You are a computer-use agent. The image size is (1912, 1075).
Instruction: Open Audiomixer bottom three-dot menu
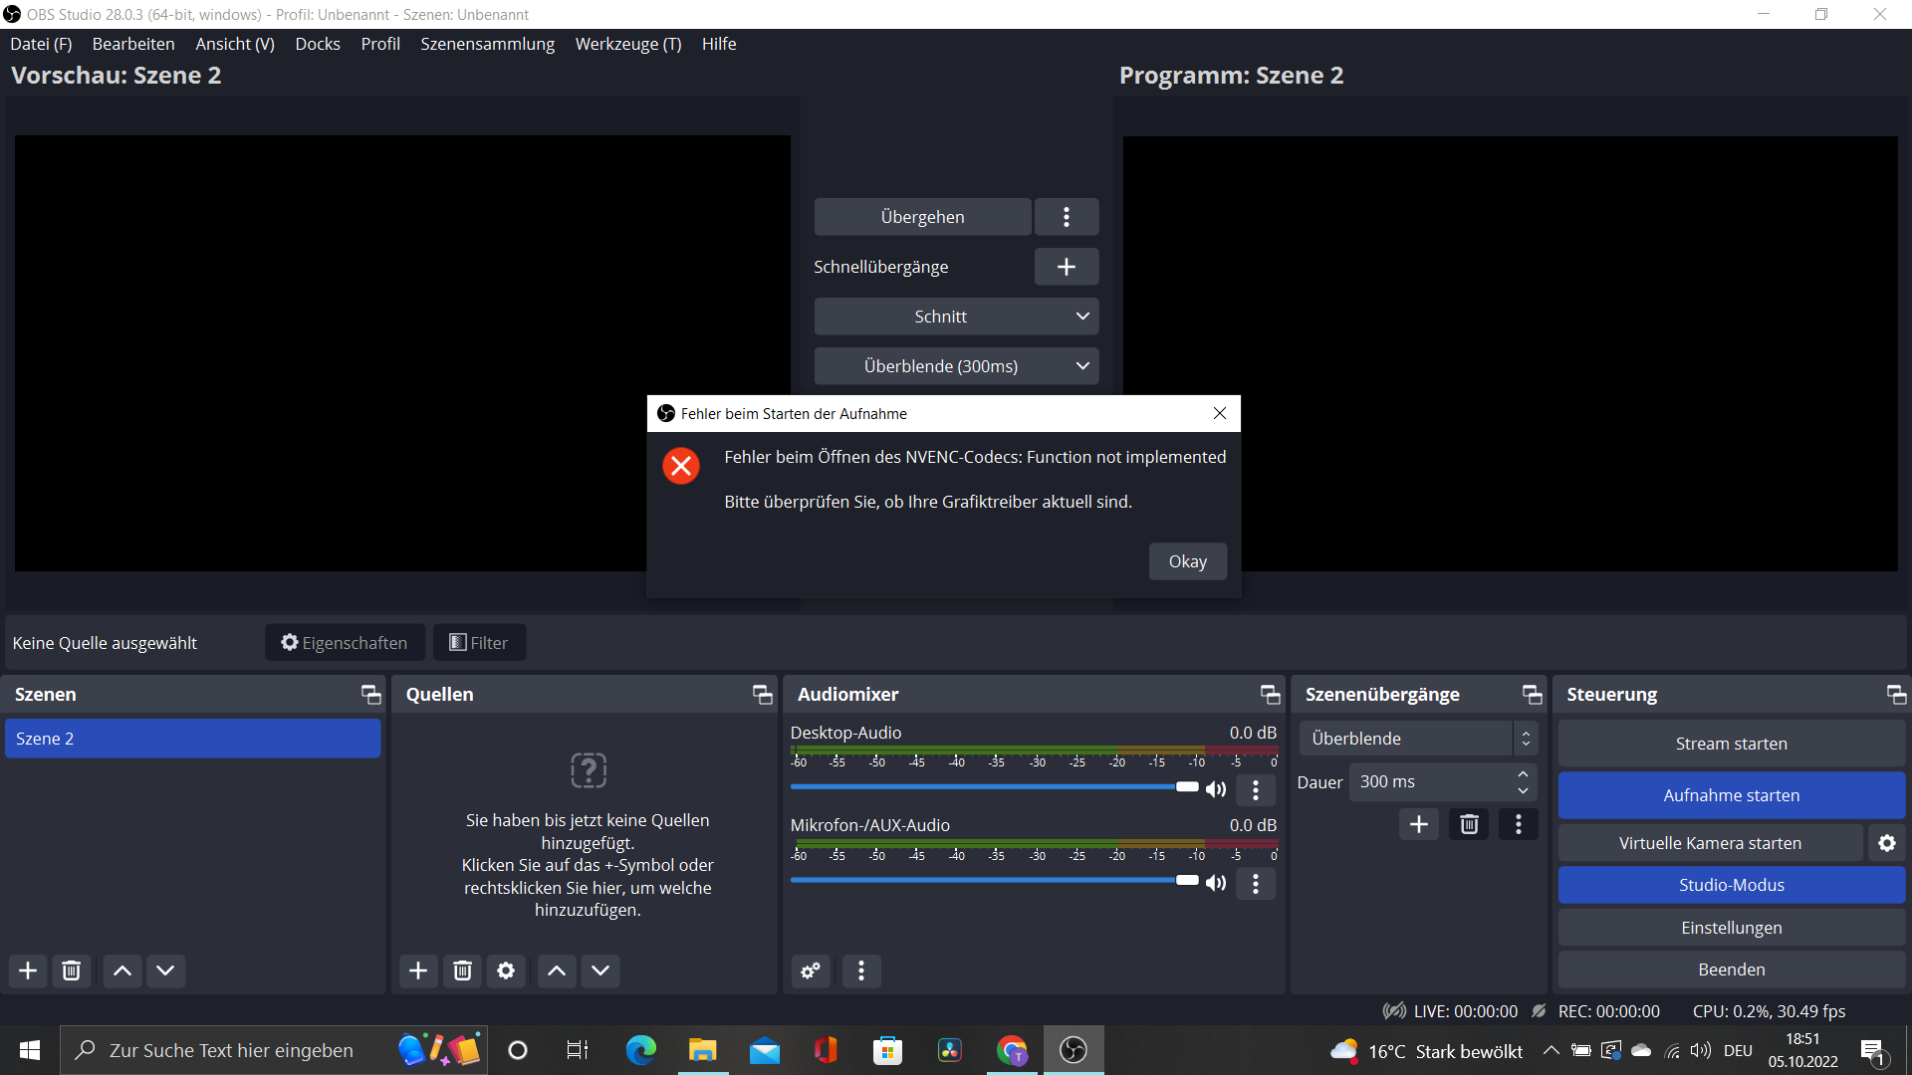click(x=861, y=970)
